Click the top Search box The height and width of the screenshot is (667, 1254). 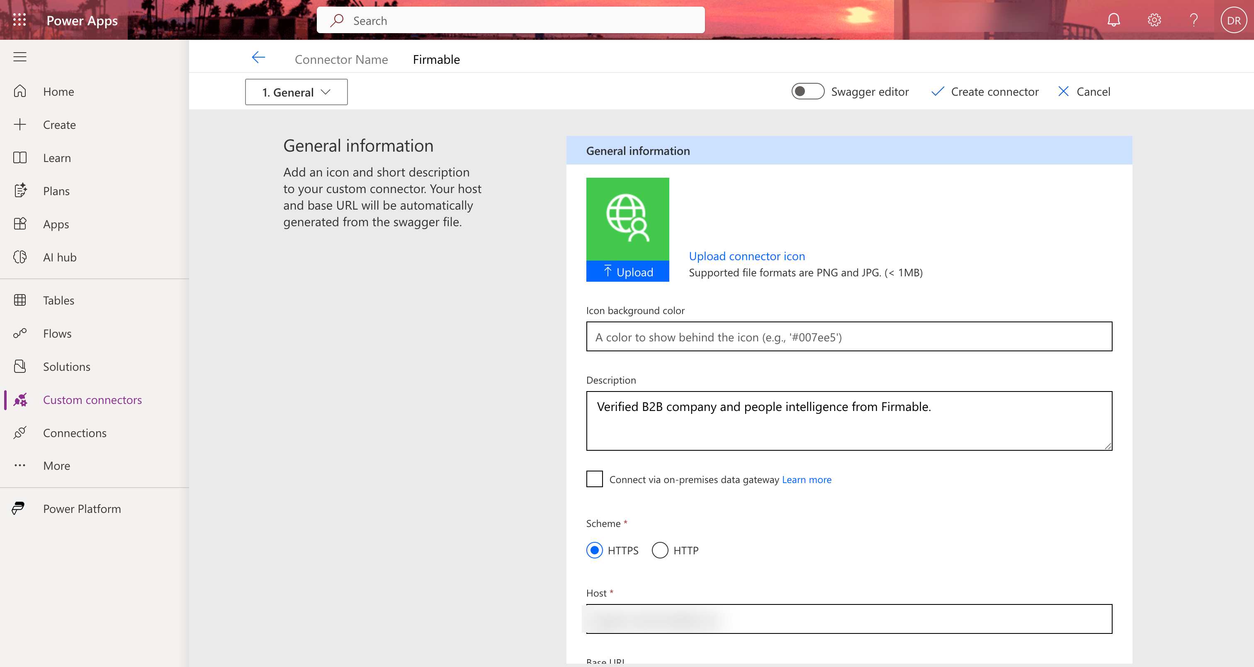[510, 20]
